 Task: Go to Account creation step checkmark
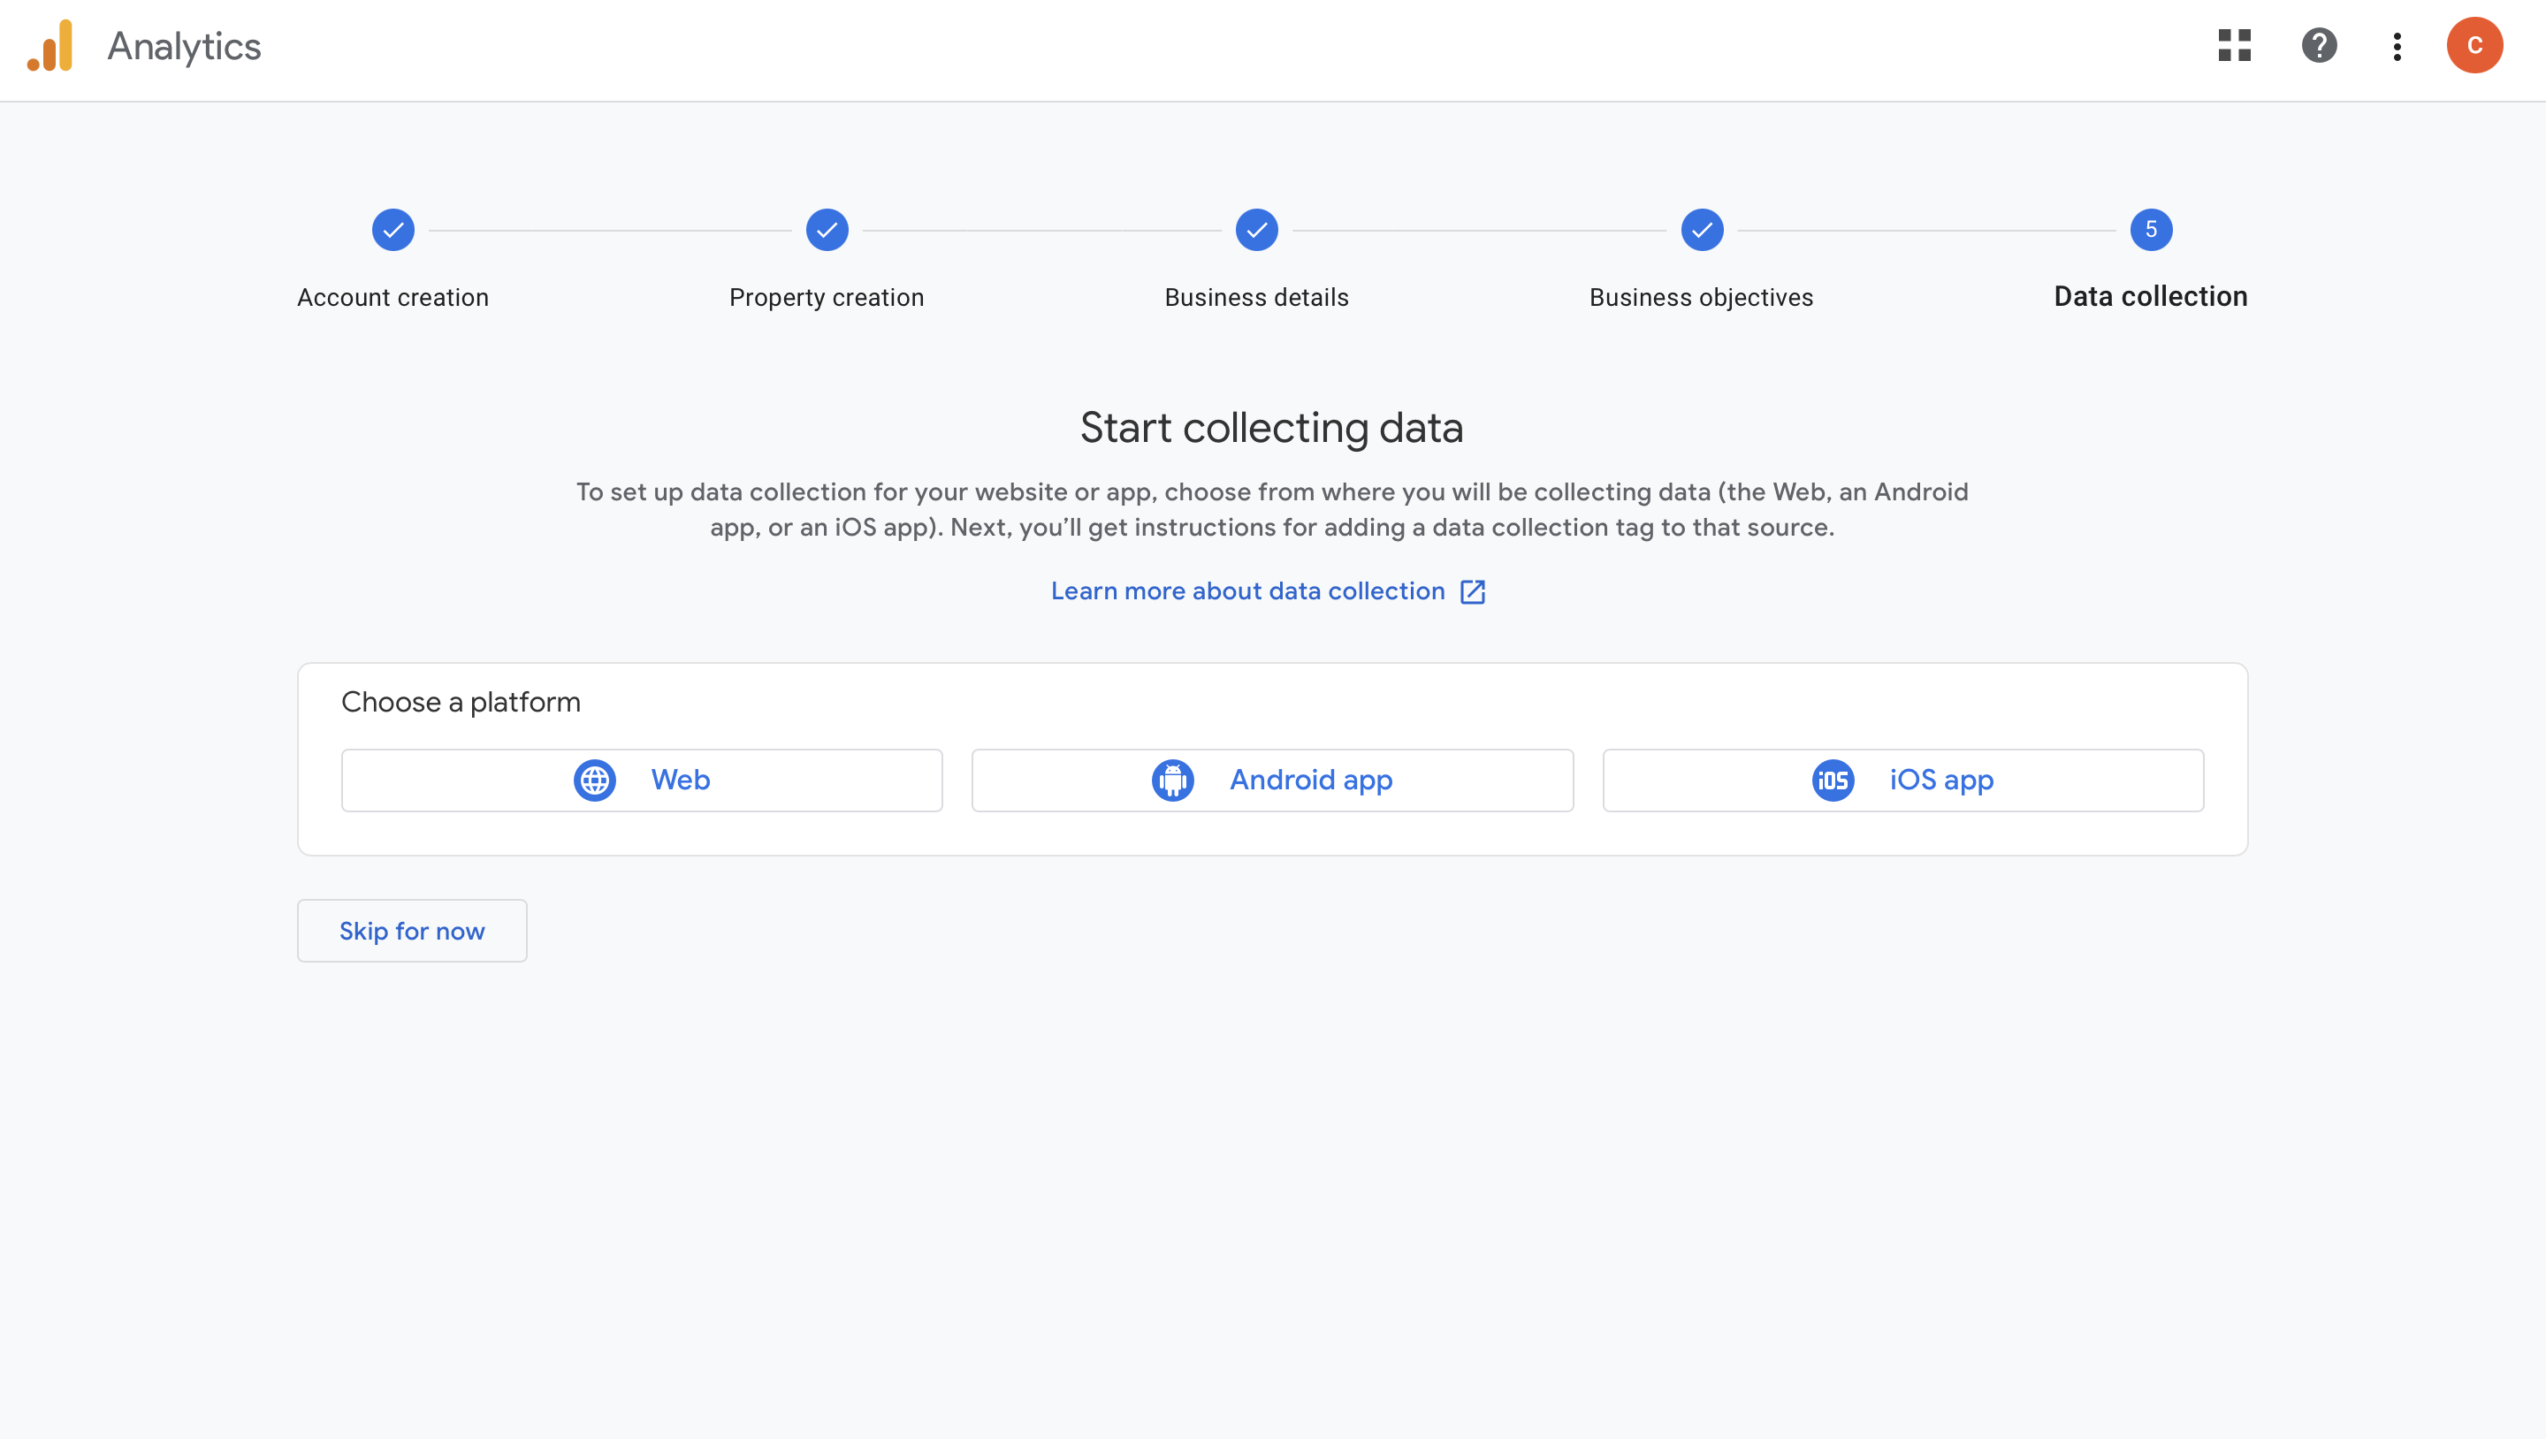393,231
